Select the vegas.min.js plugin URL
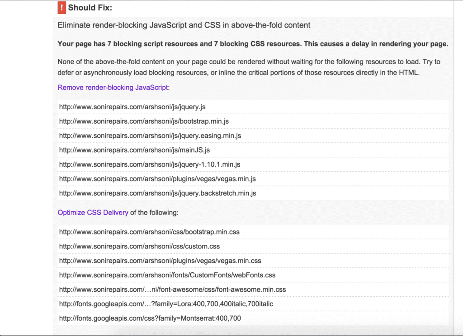 click(157, 179)
